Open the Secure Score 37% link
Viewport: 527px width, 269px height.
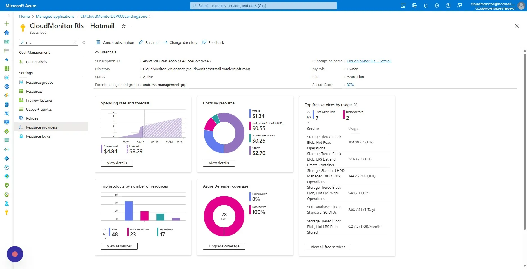350,85
